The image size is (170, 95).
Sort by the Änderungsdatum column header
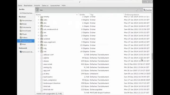[x=138, y=15]
